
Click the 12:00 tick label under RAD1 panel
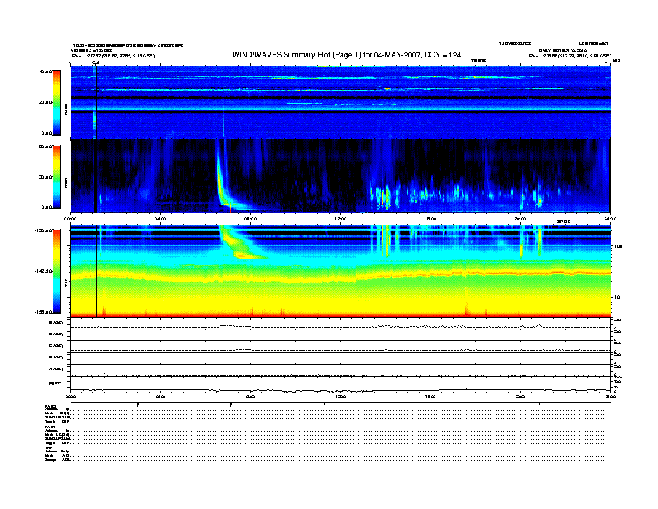coord(341,219)
